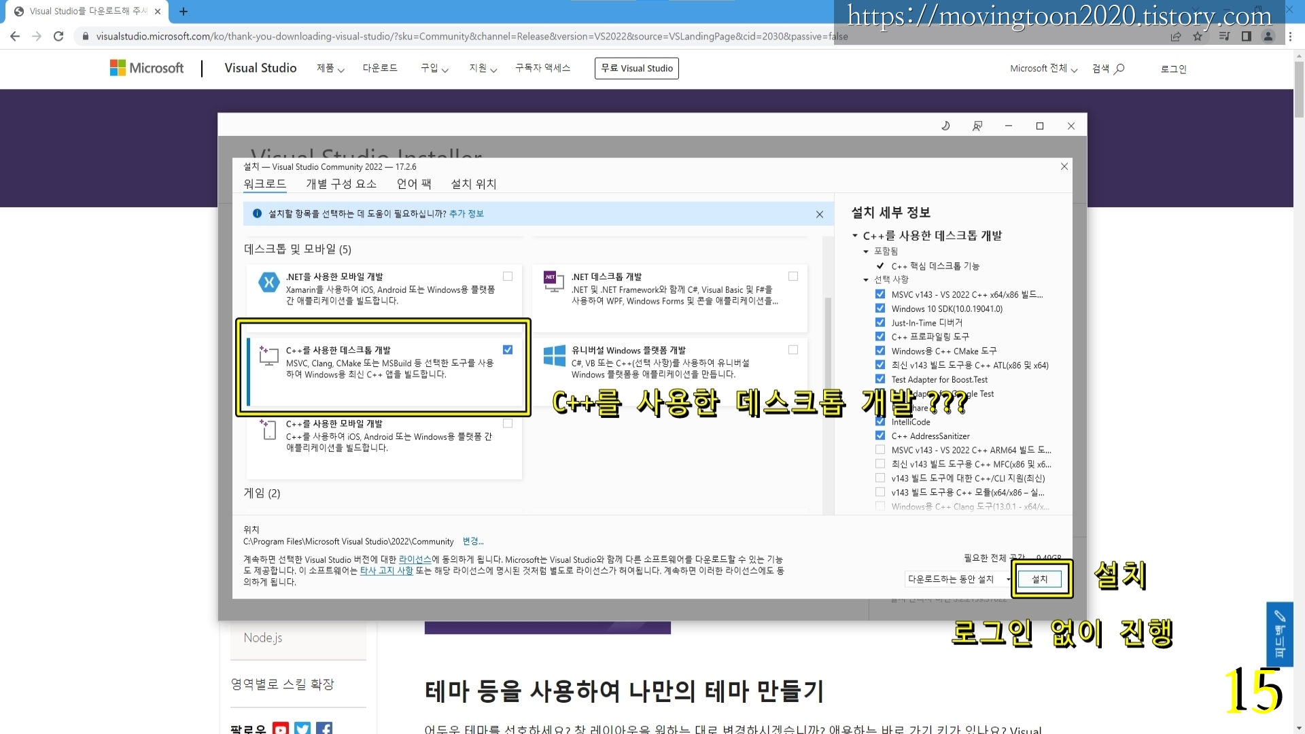The image size is (1305, 734).
Task: Collapse the 포함됨 (included) section
Action: point(866,251)
